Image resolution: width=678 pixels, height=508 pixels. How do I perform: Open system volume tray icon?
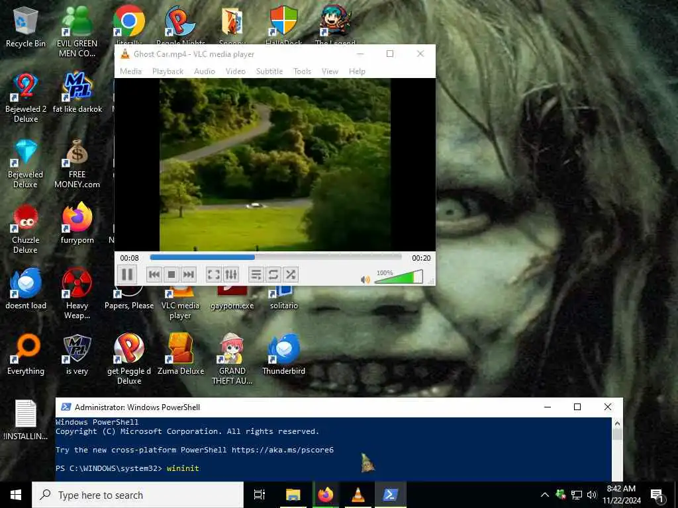tap(591, 495)
